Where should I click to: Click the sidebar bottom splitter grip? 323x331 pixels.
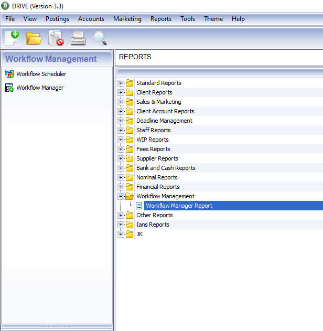pyautogui.click(x=57, y=326)
